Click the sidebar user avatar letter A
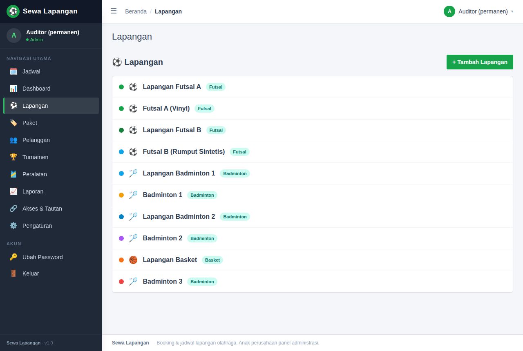Viewport: 523px width, 351px height. point(14,36)
